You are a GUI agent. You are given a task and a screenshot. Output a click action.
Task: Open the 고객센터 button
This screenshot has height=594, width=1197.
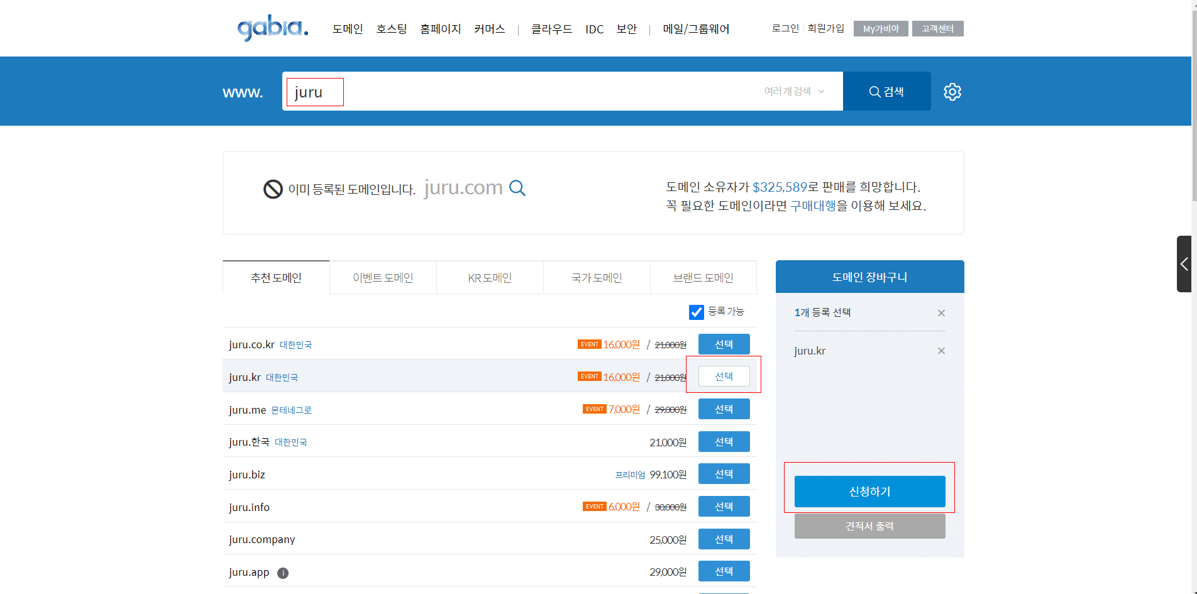tap(937, 29)
